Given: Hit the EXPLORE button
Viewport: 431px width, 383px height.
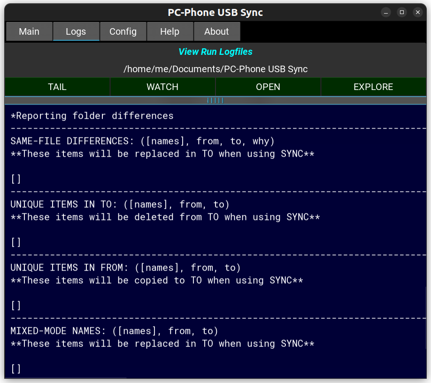Looking at the screenshot, I should click(373, 87).
